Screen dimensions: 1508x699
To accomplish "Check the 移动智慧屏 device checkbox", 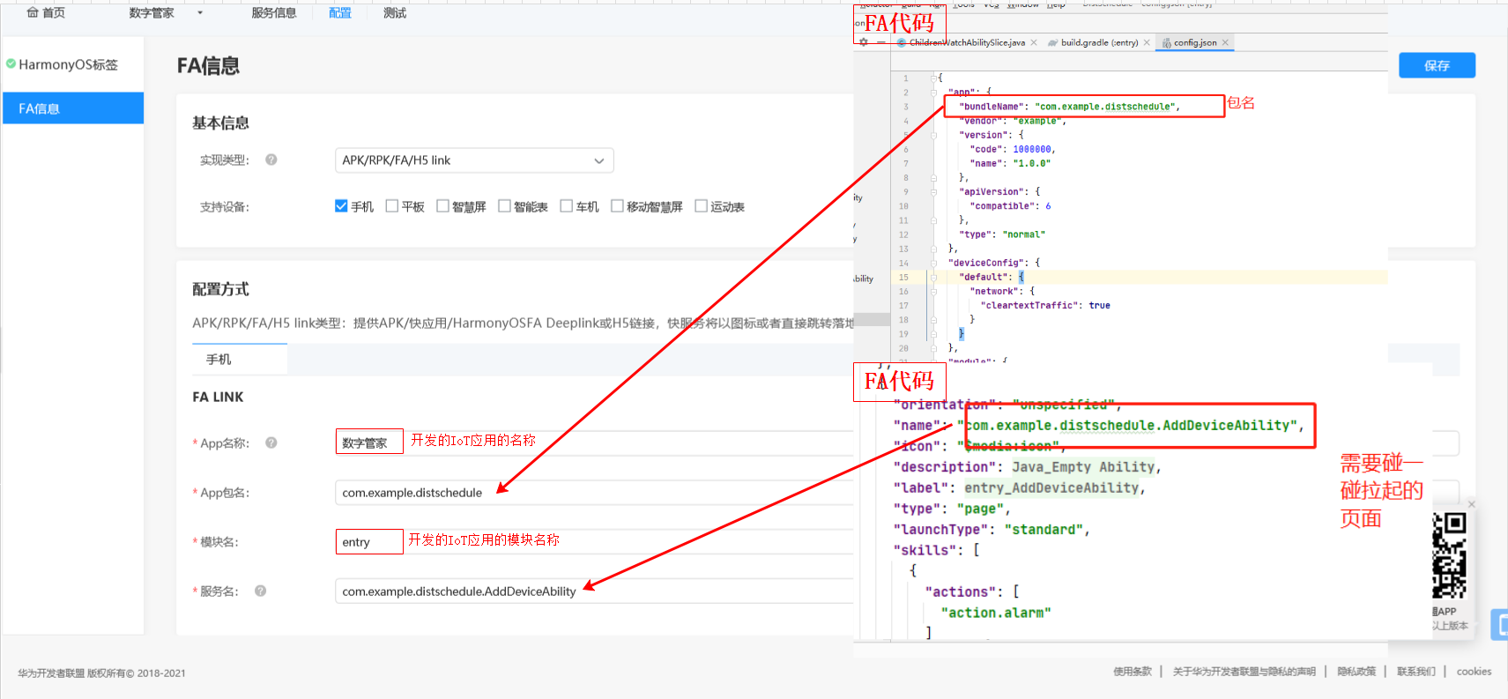I will [x=618, y=206].
